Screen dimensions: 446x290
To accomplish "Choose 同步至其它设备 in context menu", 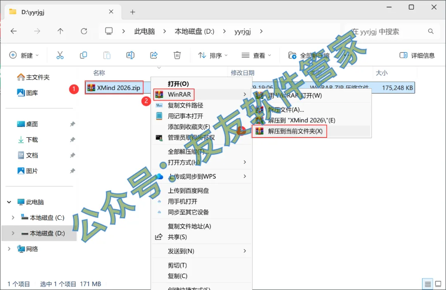I will pyautogui.click(x=201, y=212).
